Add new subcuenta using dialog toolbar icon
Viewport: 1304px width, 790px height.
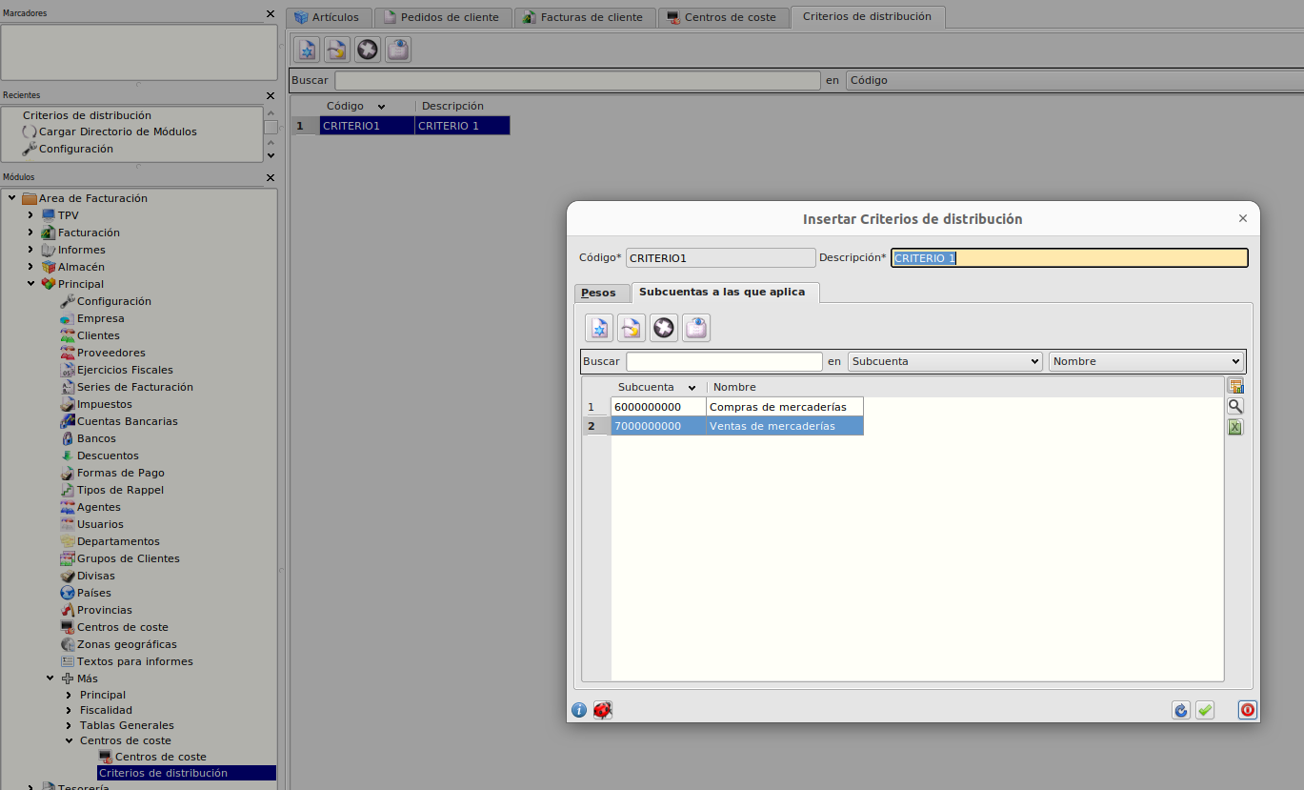[599, 328]
